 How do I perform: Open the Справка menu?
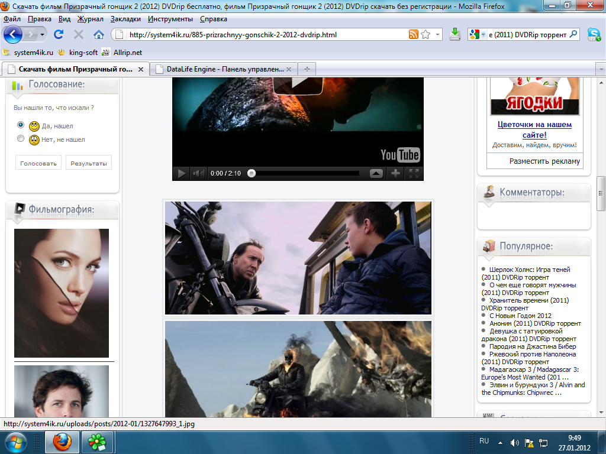tap(213, 19)
